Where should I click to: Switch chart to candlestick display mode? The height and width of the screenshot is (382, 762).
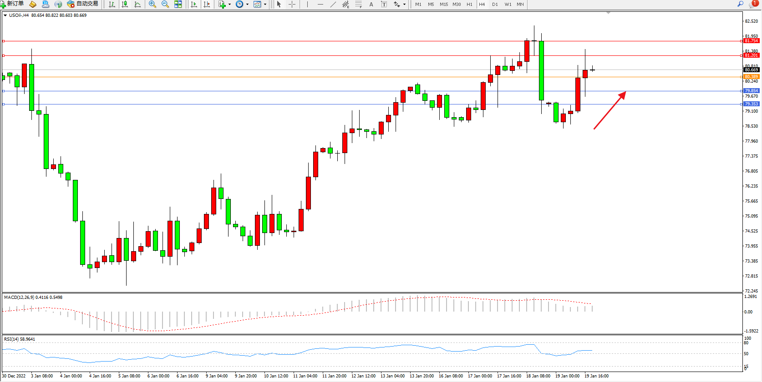tap(125, 4)
